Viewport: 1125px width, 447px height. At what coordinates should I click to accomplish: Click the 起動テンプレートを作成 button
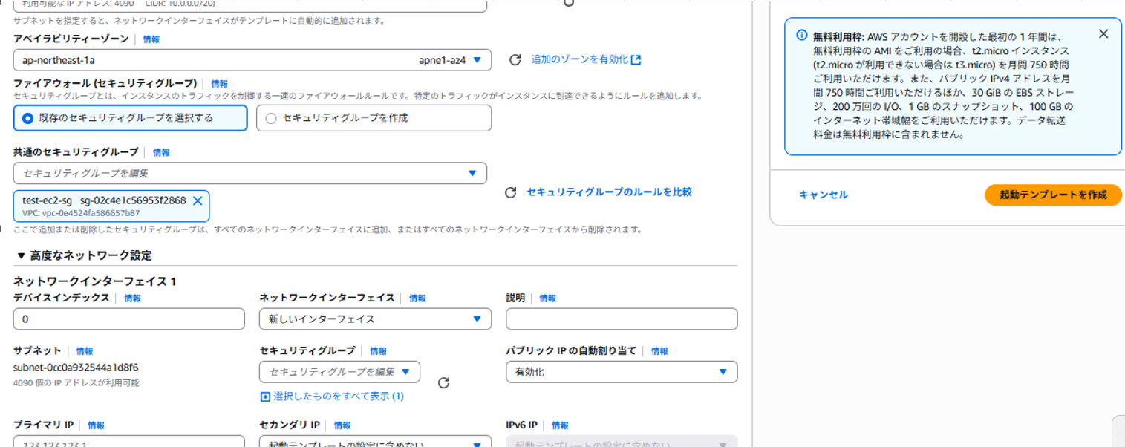click(1052, 195)
